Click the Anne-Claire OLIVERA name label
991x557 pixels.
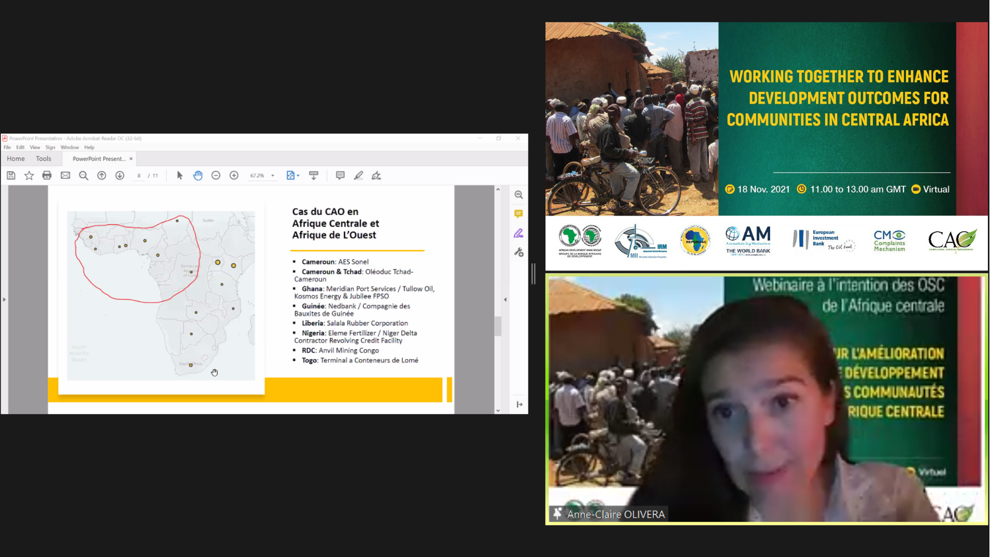tap(616, 514)
